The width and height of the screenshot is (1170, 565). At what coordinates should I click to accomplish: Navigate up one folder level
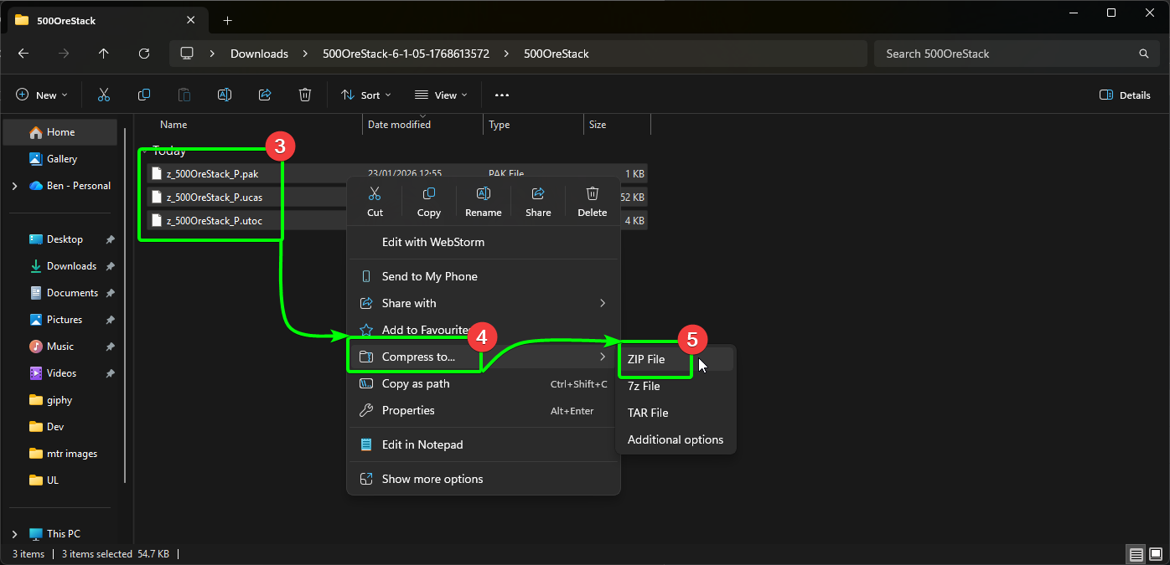coord(104,54)
